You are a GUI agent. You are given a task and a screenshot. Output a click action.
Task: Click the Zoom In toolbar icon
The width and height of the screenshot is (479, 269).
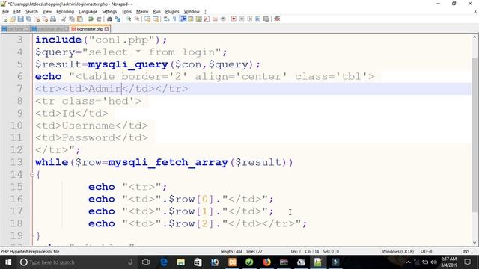click(129, 19)
